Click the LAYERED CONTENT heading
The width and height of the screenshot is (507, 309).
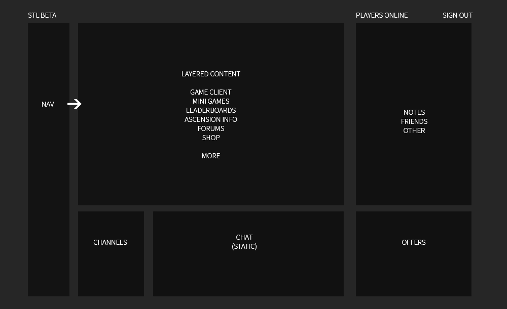[211, 74]
